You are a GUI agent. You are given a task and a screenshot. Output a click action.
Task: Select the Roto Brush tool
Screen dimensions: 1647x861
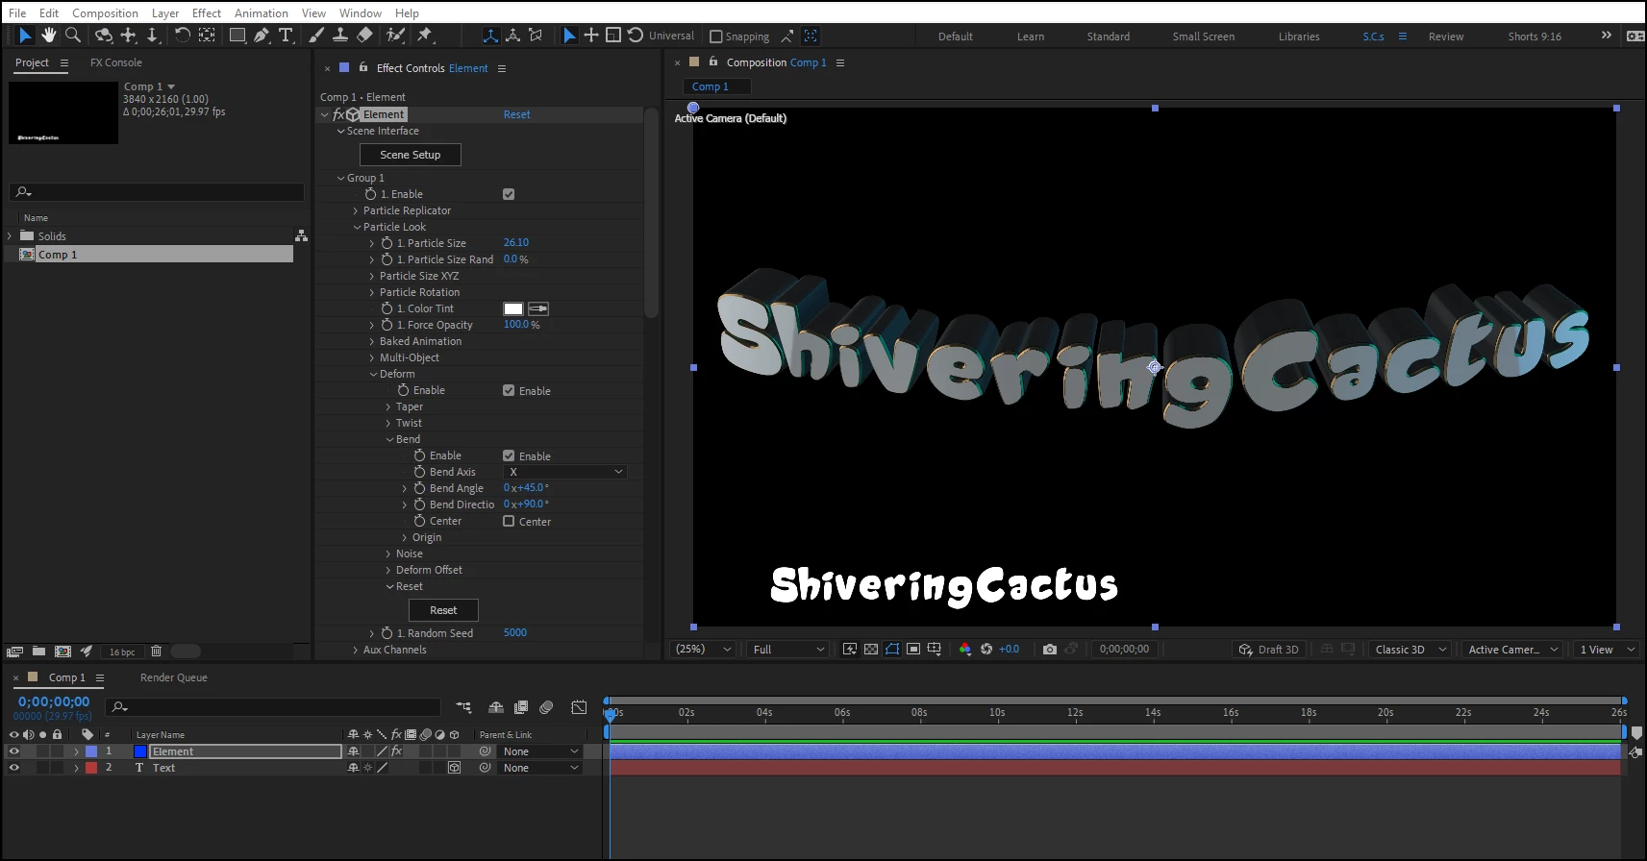(x=395, y=36)
